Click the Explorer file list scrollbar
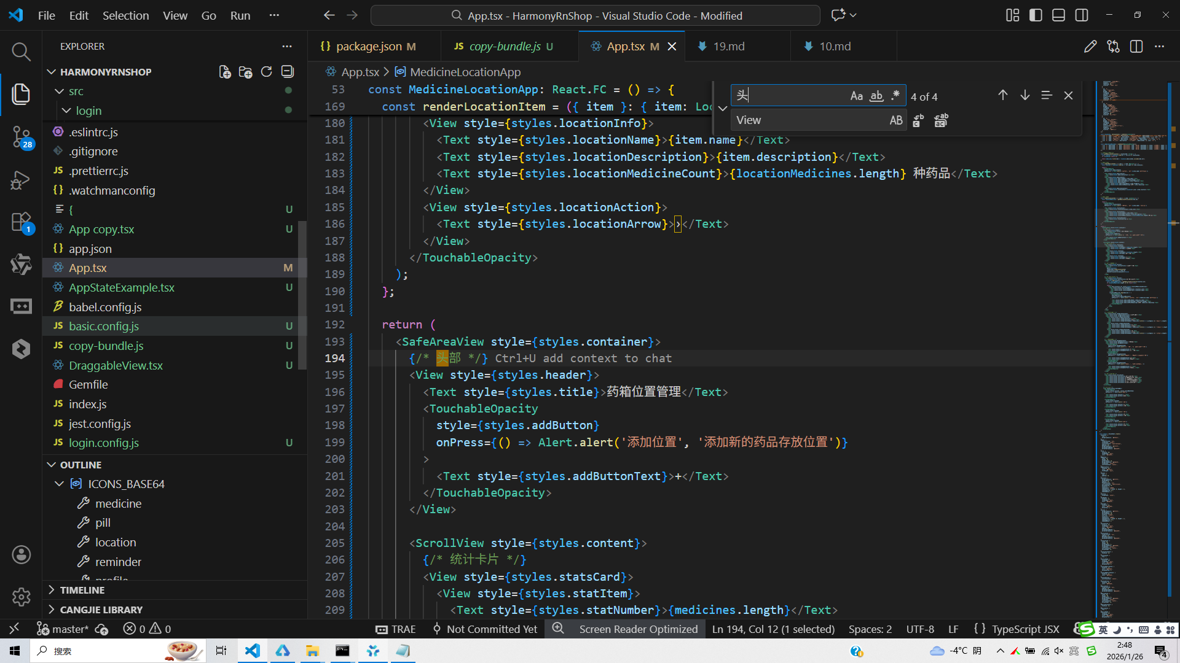Viewport: 1180px width, 663px height. [x=302, y=295]
